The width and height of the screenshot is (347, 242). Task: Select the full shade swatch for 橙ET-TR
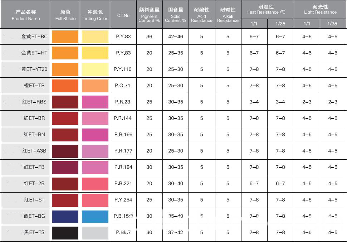point(65,86)
